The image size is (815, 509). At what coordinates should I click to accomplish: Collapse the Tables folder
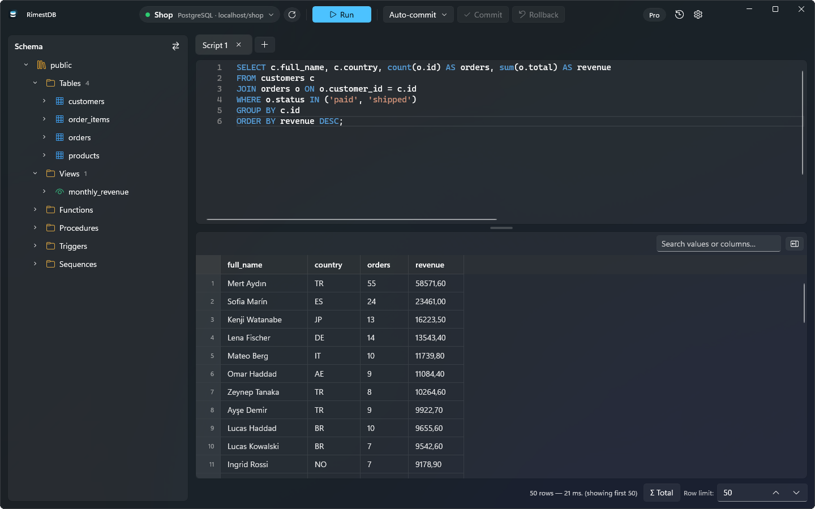click(35, 83)
